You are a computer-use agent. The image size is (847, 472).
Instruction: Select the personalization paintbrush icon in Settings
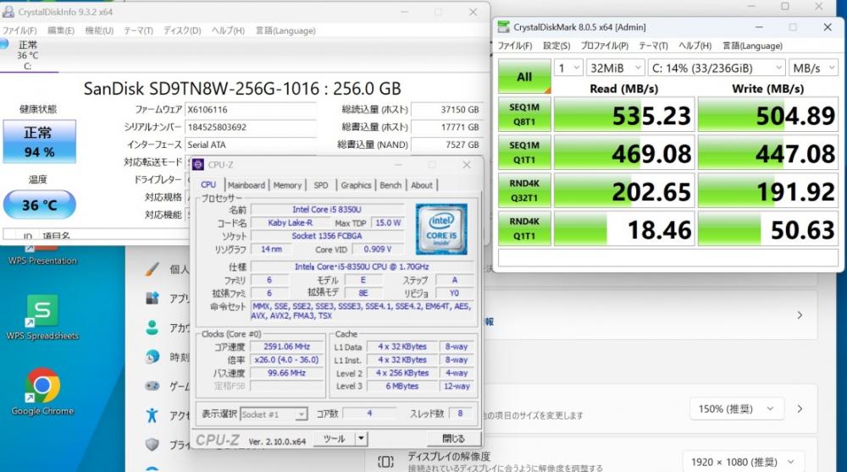(x=152, y=268)
